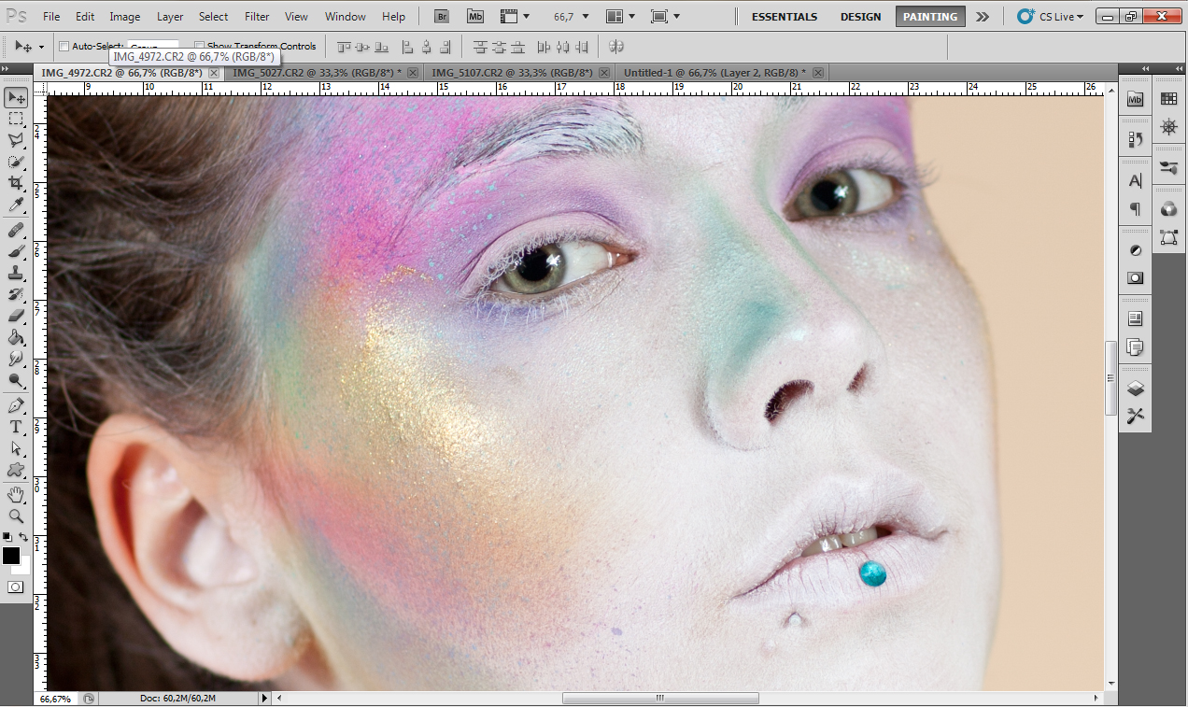Select the Hand tool
Viewport: 1188px width, 707px height.
click(16, 494)
